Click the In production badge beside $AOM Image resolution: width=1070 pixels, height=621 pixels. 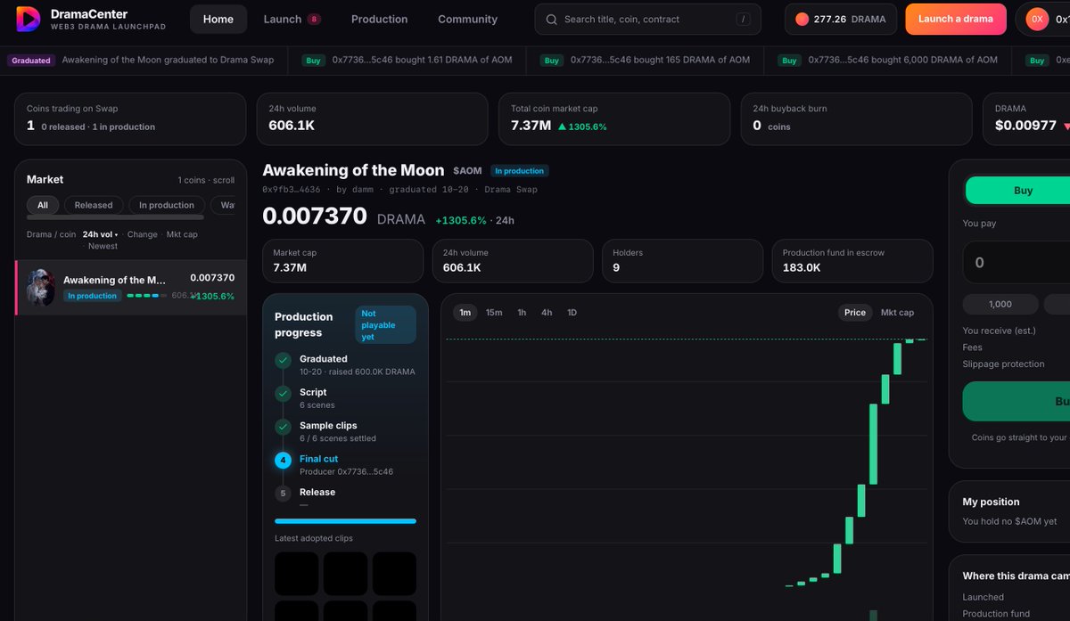click(520, 171)
